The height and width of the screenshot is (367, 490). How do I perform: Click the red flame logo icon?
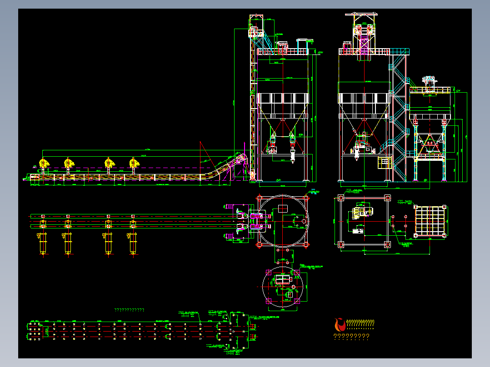(340, 325)
